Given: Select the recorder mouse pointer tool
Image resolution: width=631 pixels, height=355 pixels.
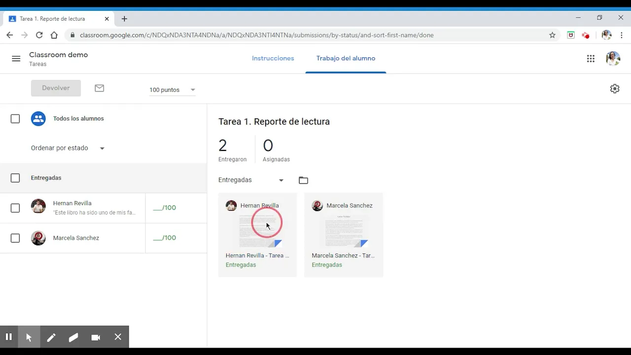Looking at the screenshot, I should (x=29, y=337).
